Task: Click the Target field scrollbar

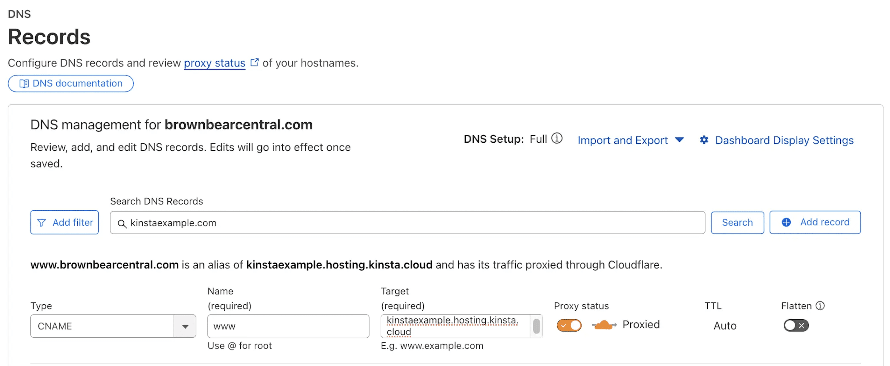Action: tap(536, 326)
